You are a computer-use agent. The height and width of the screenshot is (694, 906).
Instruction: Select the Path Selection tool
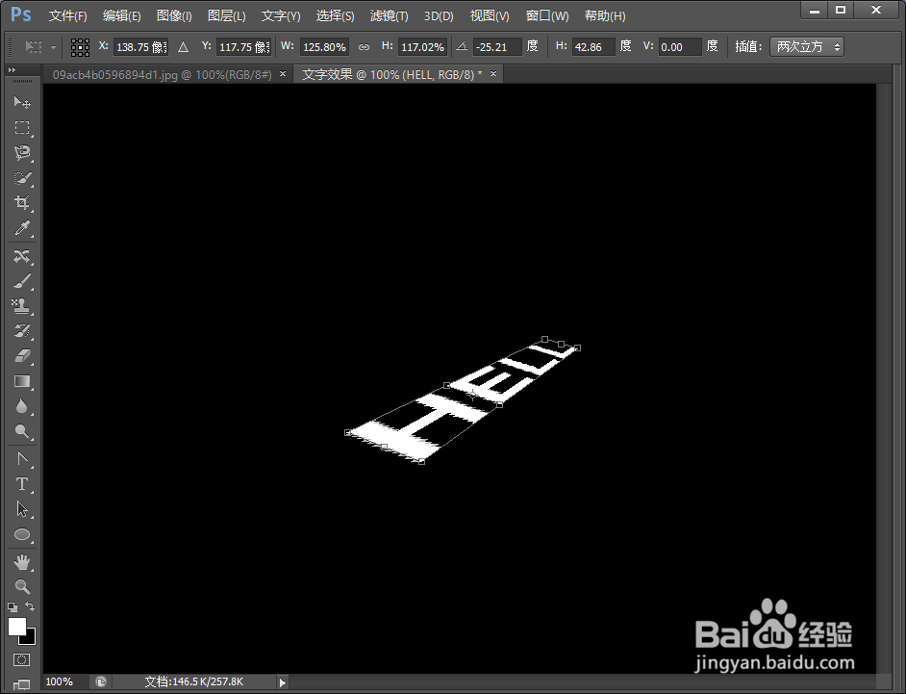[22, 509]
